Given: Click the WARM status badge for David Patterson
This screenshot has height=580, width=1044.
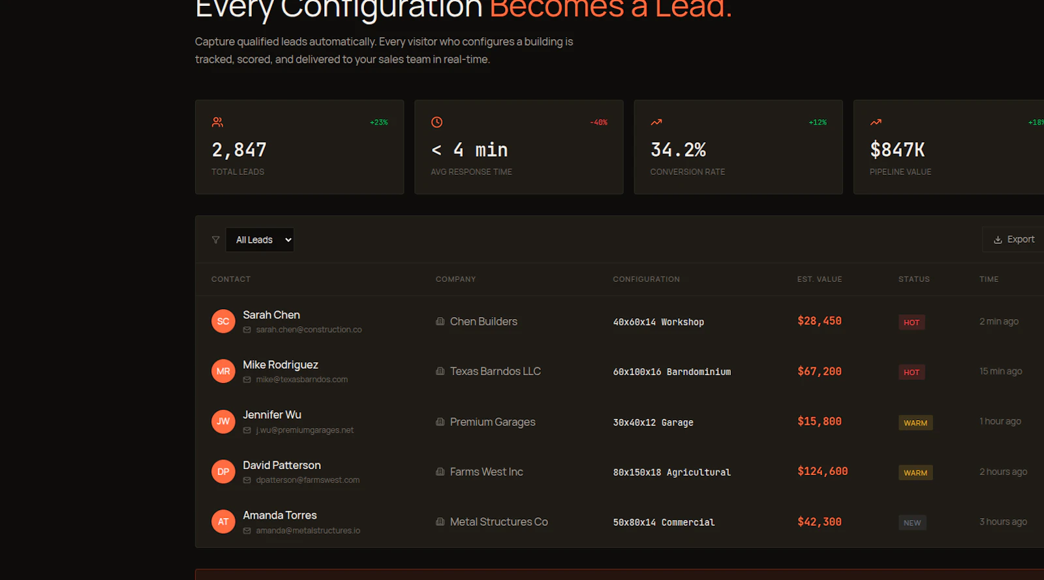Looking at the screenshot, I should pyautogui.click(x=915, y=473).
